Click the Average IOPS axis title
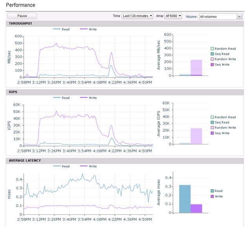The image size is (246, 227). tap(158, 124)
